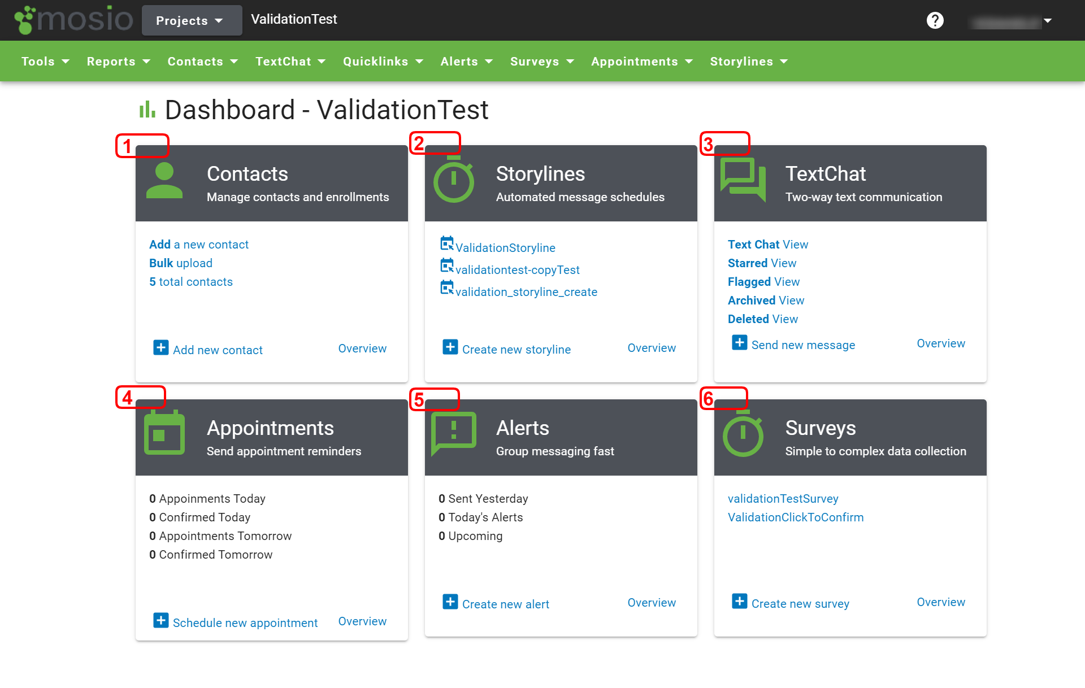The image size is (1085, 688).
Task: Click the calendar icon beside validationtest-copyTest
Action: click(x=447, y=265)
